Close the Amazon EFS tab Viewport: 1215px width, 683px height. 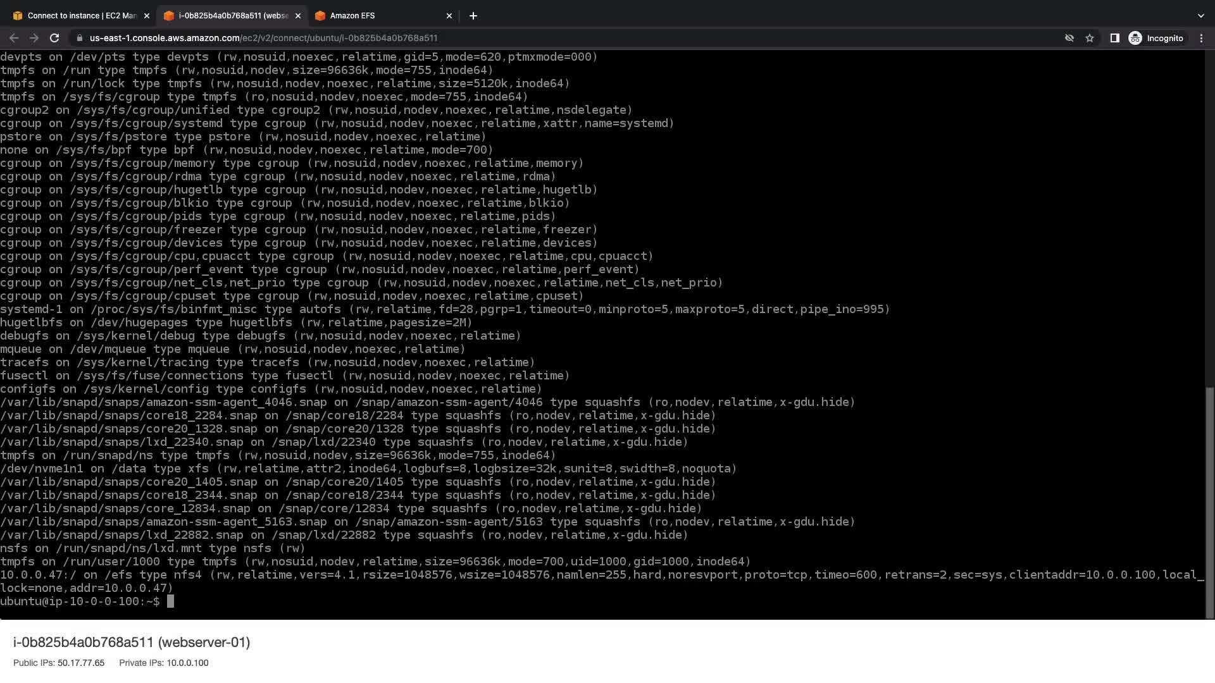click(x=449, y=16)
